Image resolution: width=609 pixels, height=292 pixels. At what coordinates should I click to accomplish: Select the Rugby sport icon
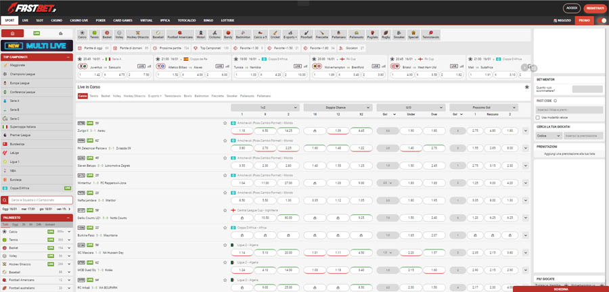pos(386,34)
